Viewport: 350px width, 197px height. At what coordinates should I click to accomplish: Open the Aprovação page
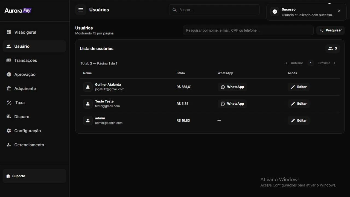tap(25, 75)
